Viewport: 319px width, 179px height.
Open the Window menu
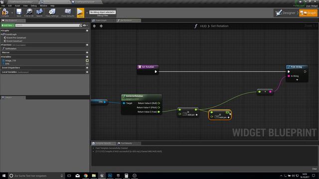(x=43, y=5)
